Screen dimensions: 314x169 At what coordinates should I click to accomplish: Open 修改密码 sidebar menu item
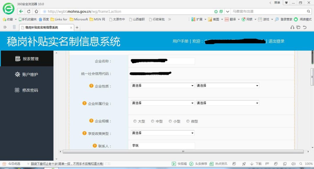click(x=27, y=90)
